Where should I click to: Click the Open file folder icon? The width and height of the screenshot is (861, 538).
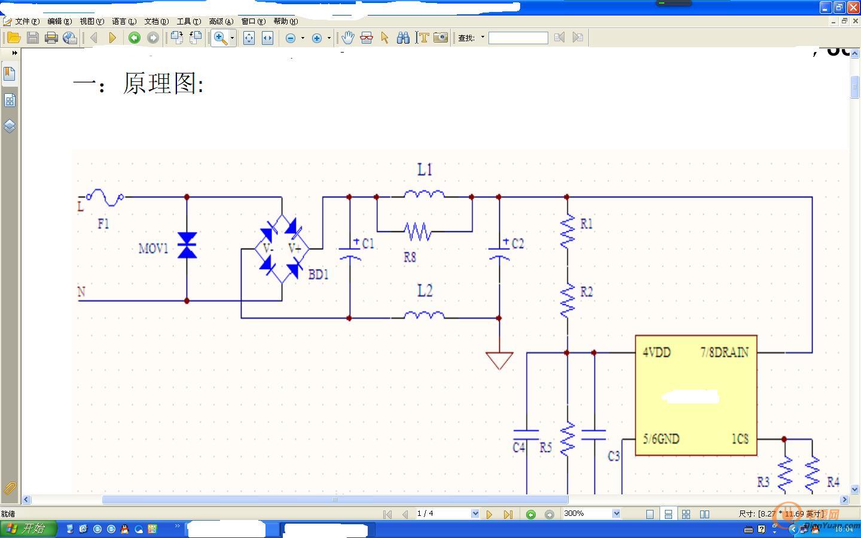point(14,38)
